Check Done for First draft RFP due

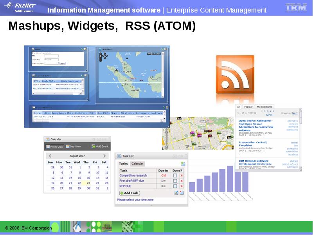point(175,181)
